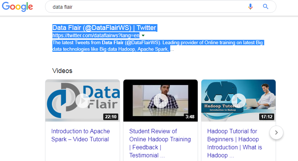Open 'Introduction to Apache Spark – Video Tutorial' link
This screenshot has height=161, width=298.
pos(81,135)
